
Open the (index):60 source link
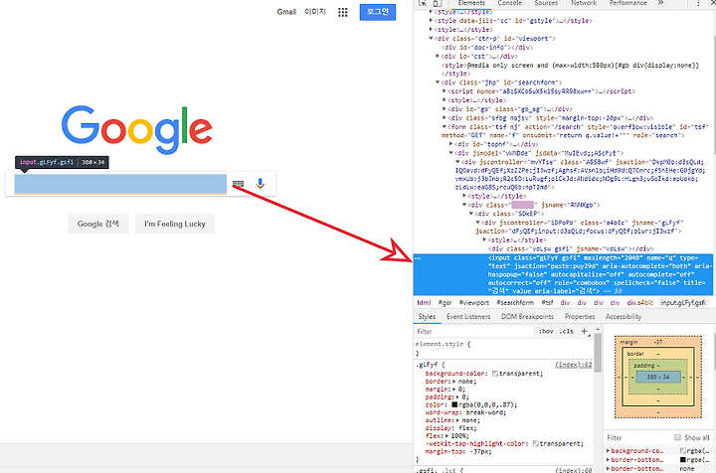point(573,470)
